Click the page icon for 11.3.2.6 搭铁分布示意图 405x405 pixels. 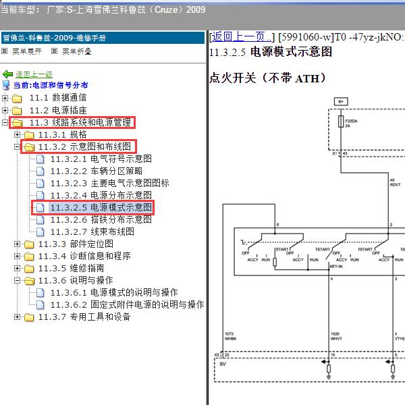(40, 220)
